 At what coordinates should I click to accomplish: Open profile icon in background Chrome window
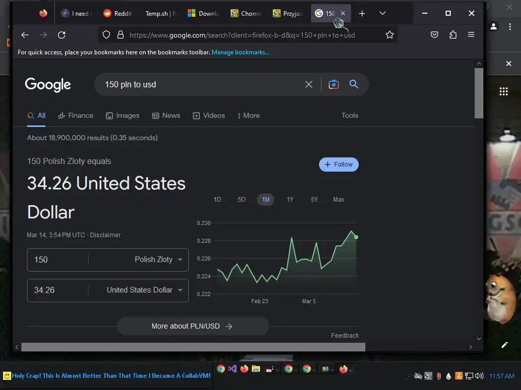[494, 26]
